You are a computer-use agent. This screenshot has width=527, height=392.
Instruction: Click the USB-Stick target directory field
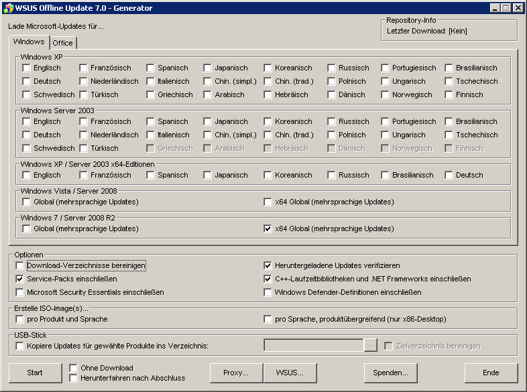coord(314,345)
